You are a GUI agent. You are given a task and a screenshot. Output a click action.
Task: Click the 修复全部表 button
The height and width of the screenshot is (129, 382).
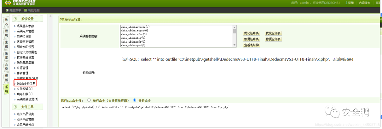(x=273, y=39)
